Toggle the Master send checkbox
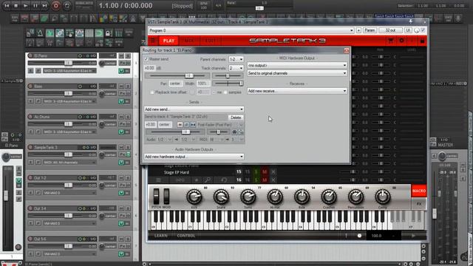 (146, 59)
